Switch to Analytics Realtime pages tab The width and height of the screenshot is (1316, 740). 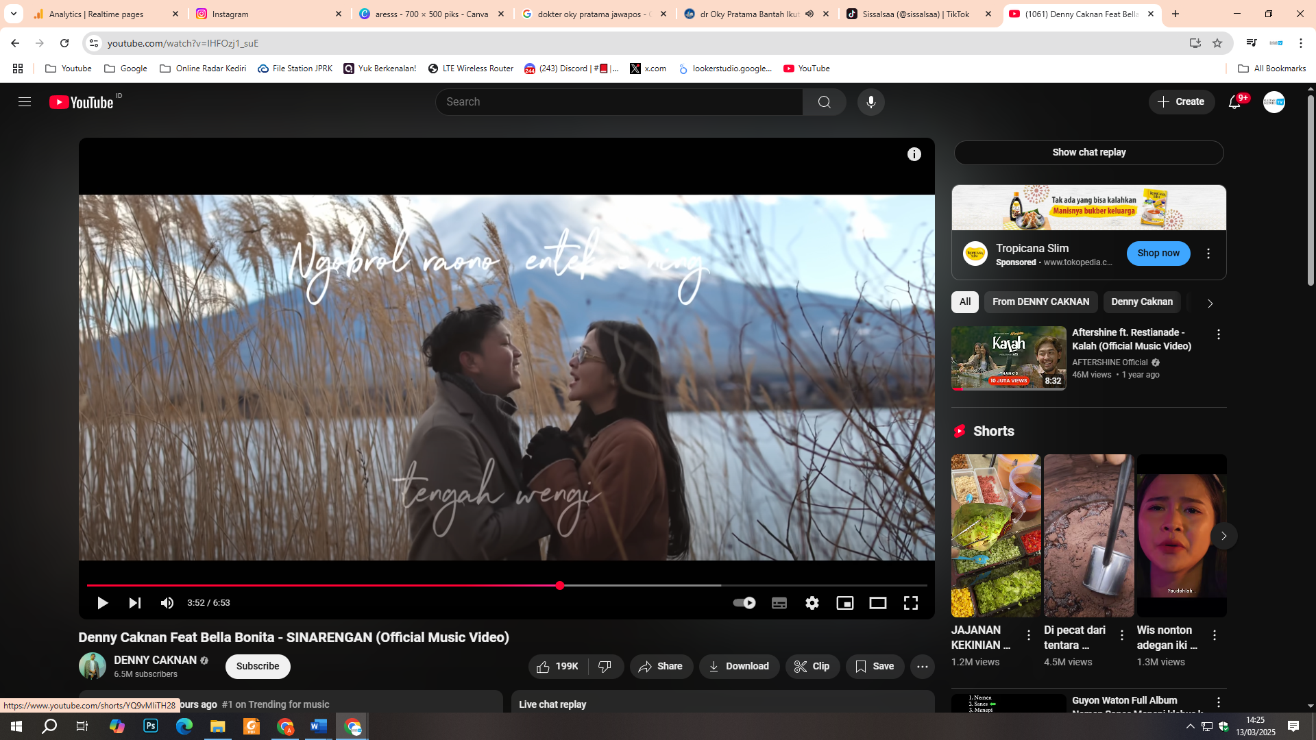(106, 14)
